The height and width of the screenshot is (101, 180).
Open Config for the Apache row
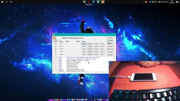coord(96,44)
